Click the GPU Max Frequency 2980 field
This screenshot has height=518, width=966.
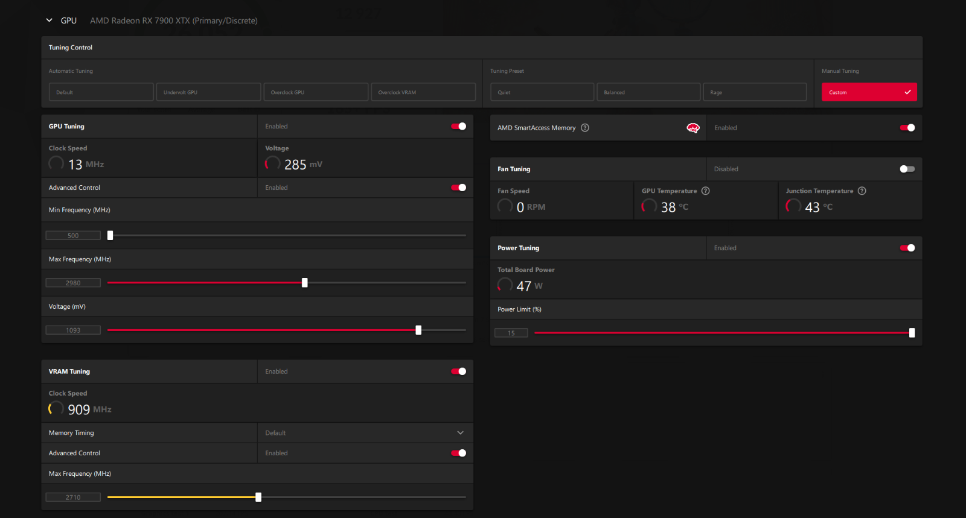coord(73,283)
